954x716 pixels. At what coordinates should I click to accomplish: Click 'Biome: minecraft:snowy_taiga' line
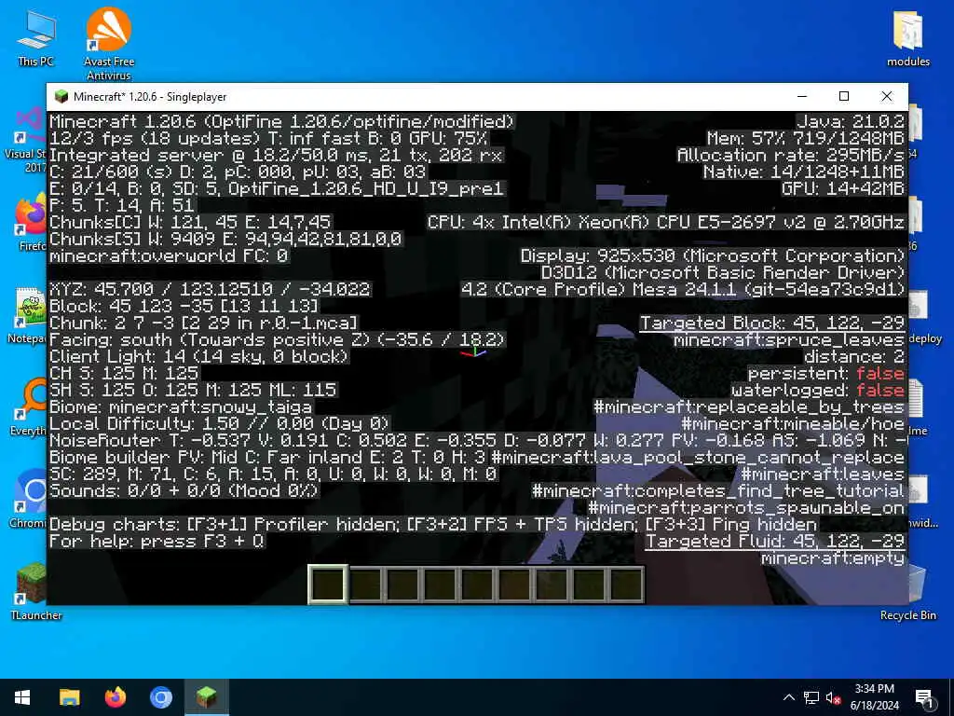click(181, 406)
